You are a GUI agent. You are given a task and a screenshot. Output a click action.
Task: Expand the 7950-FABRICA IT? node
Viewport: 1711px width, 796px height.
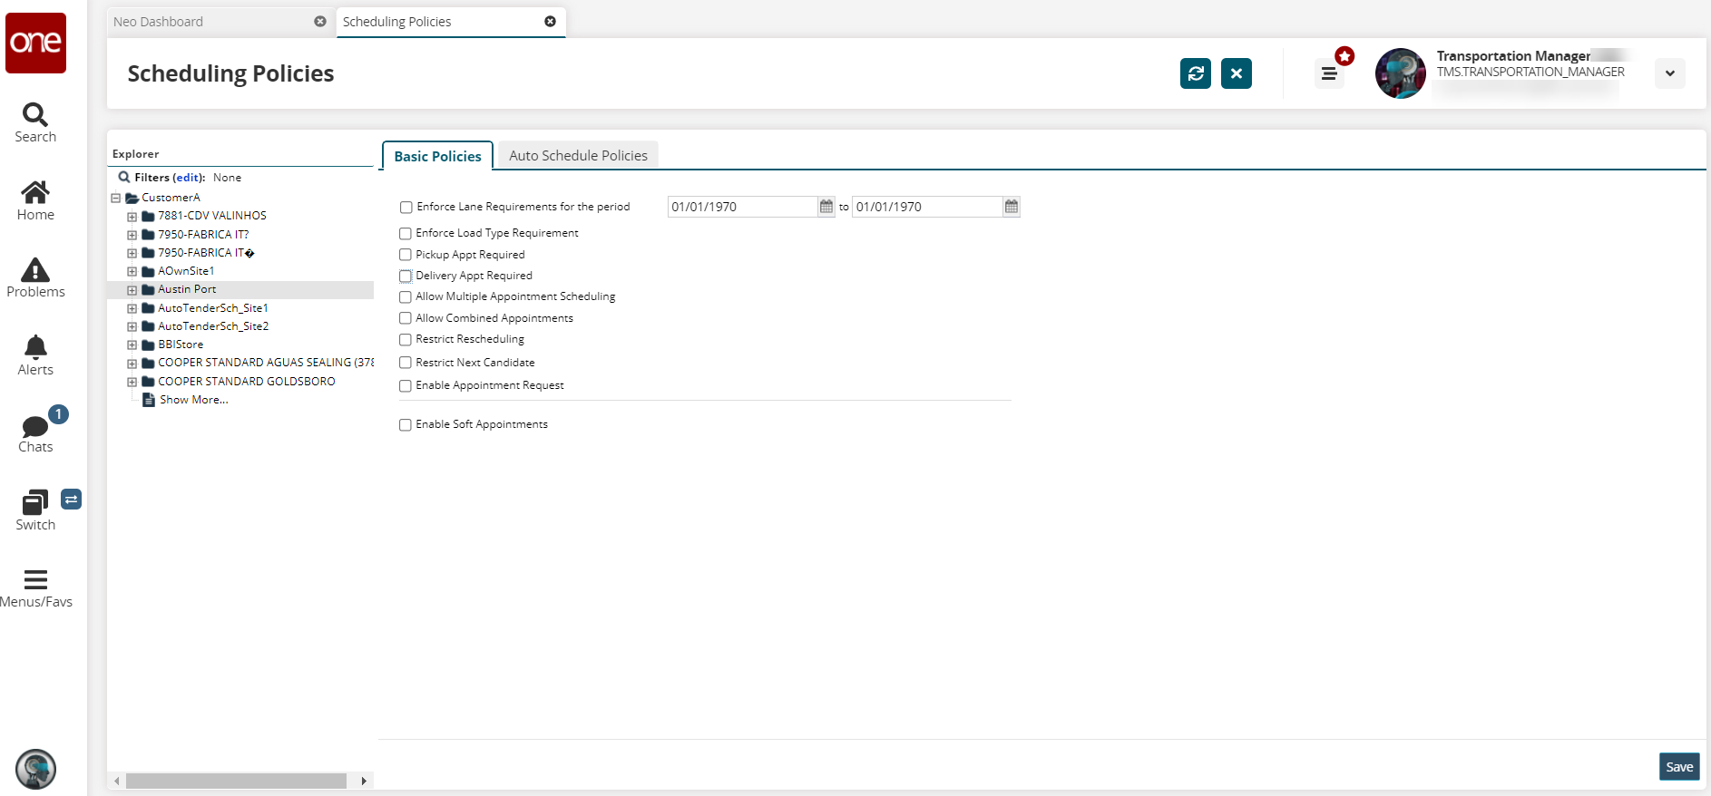(x=132, y=235)
